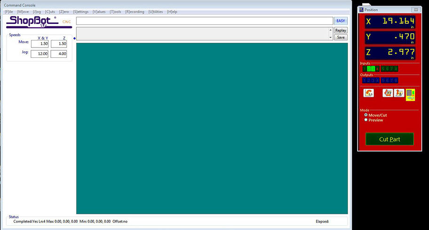This screenshot has width=429, height=230.
Task: Open the [U]tilities menu
Action: (156, 12)
